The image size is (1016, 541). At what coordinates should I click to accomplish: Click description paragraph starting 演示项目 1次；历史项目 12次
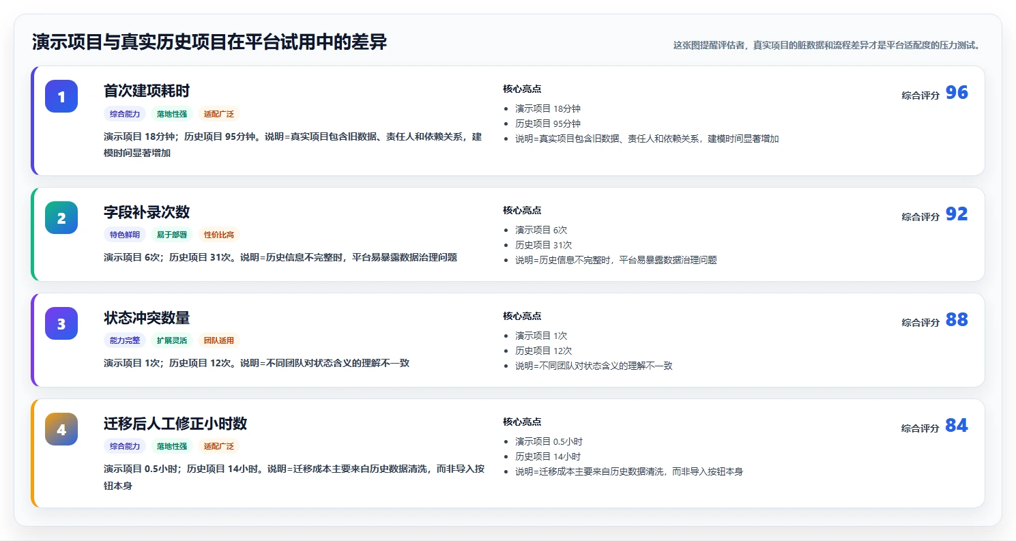[x=257, y=363]
